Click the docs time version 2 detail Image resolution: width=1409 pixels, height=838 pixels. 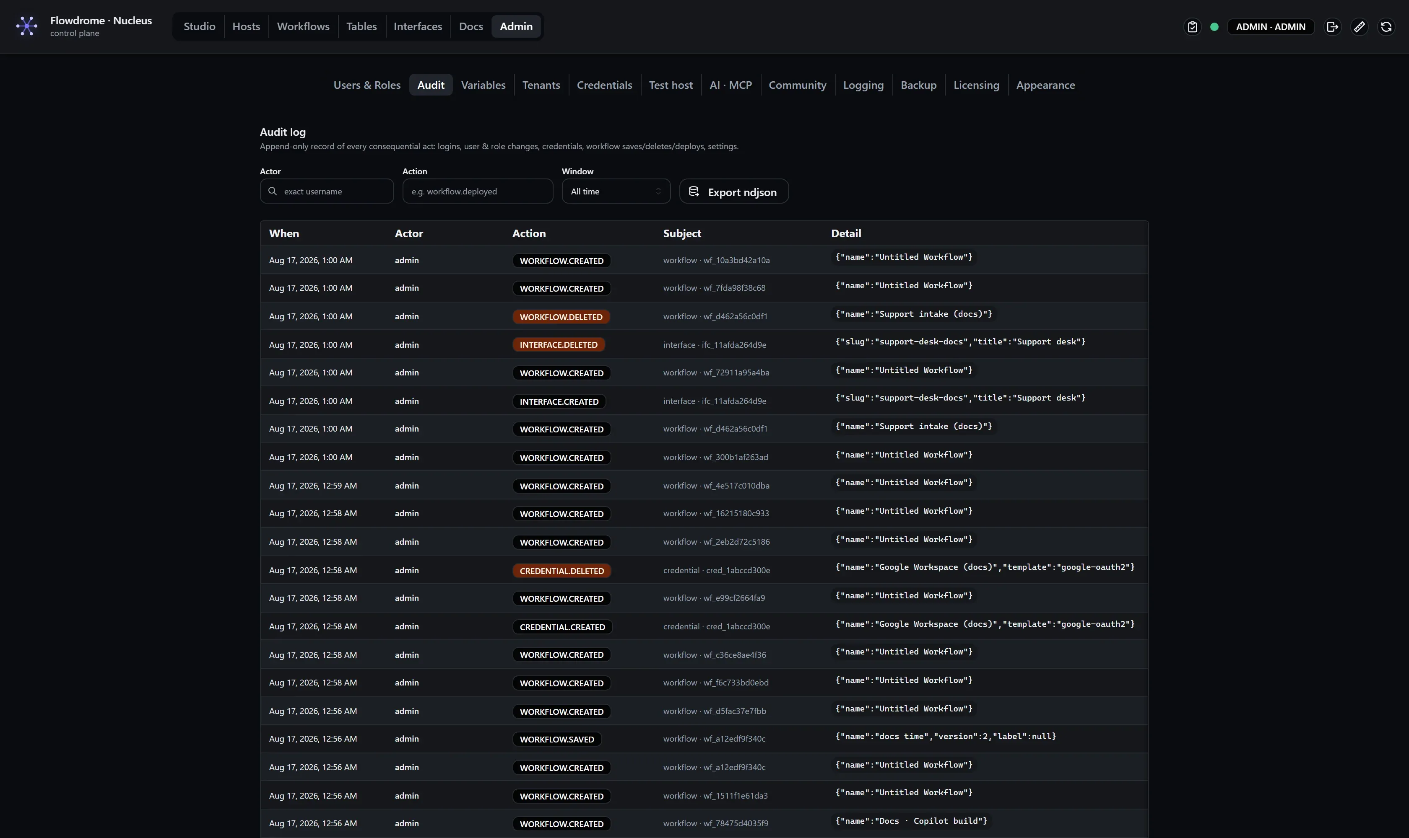[946, 736]
